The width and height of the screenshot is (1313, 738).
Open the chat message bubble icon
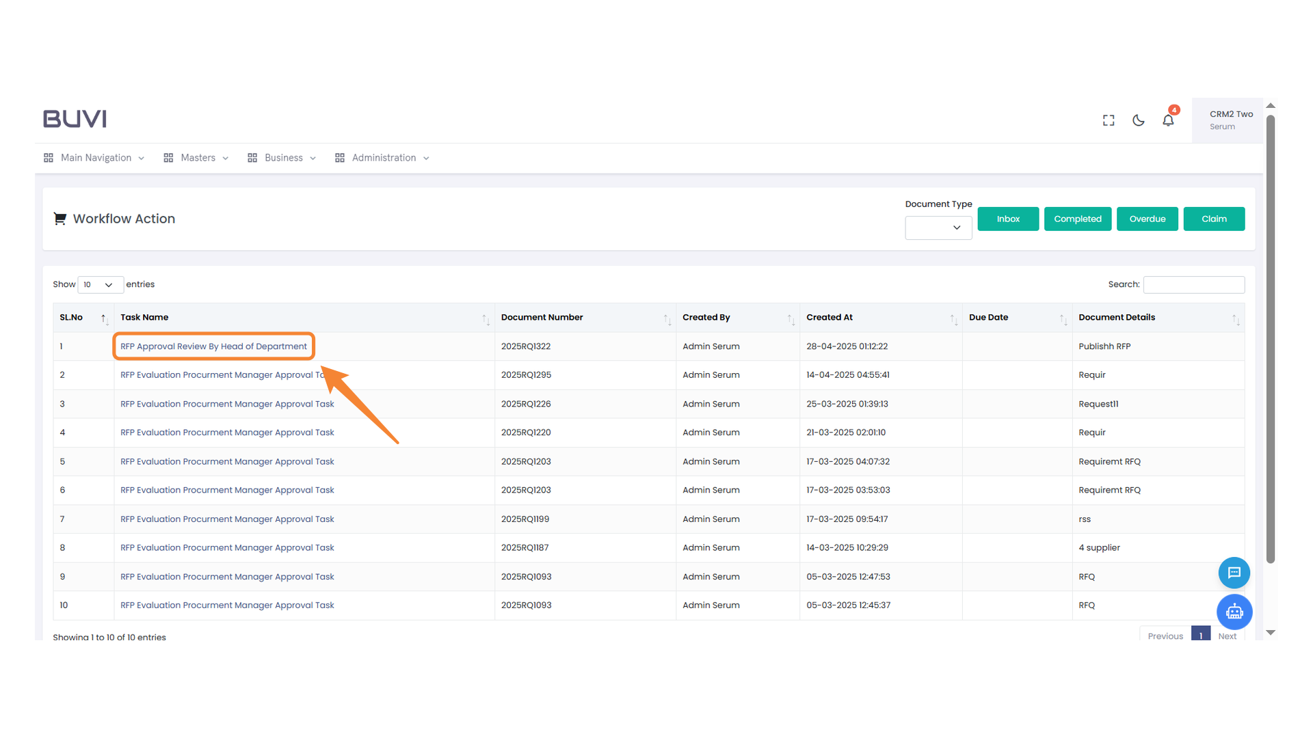[1234, 573]
